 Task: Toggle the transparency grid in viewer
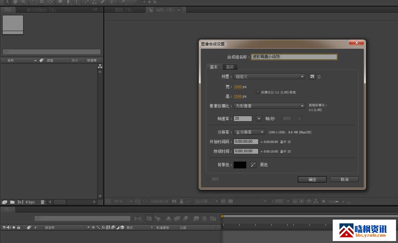point(230,201)
